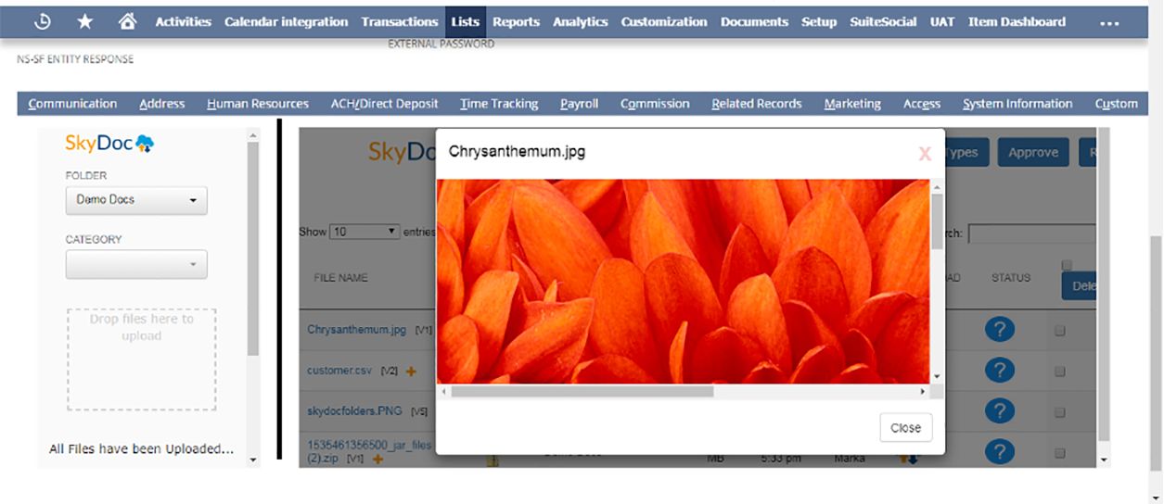Click the Chrysanthemum flower preview image
The image size is (1164, 504).
pos(684,281)
